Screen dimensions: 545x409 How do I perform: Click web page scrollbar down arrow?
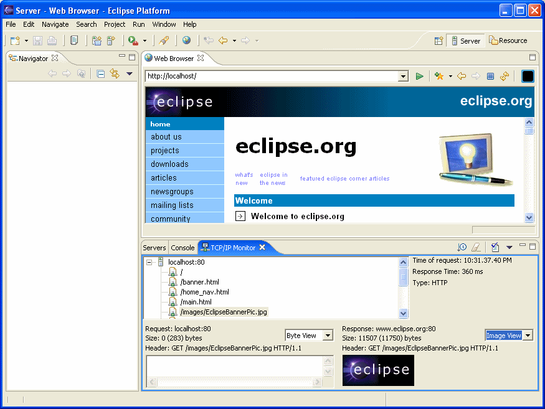(x=529, y=217)
